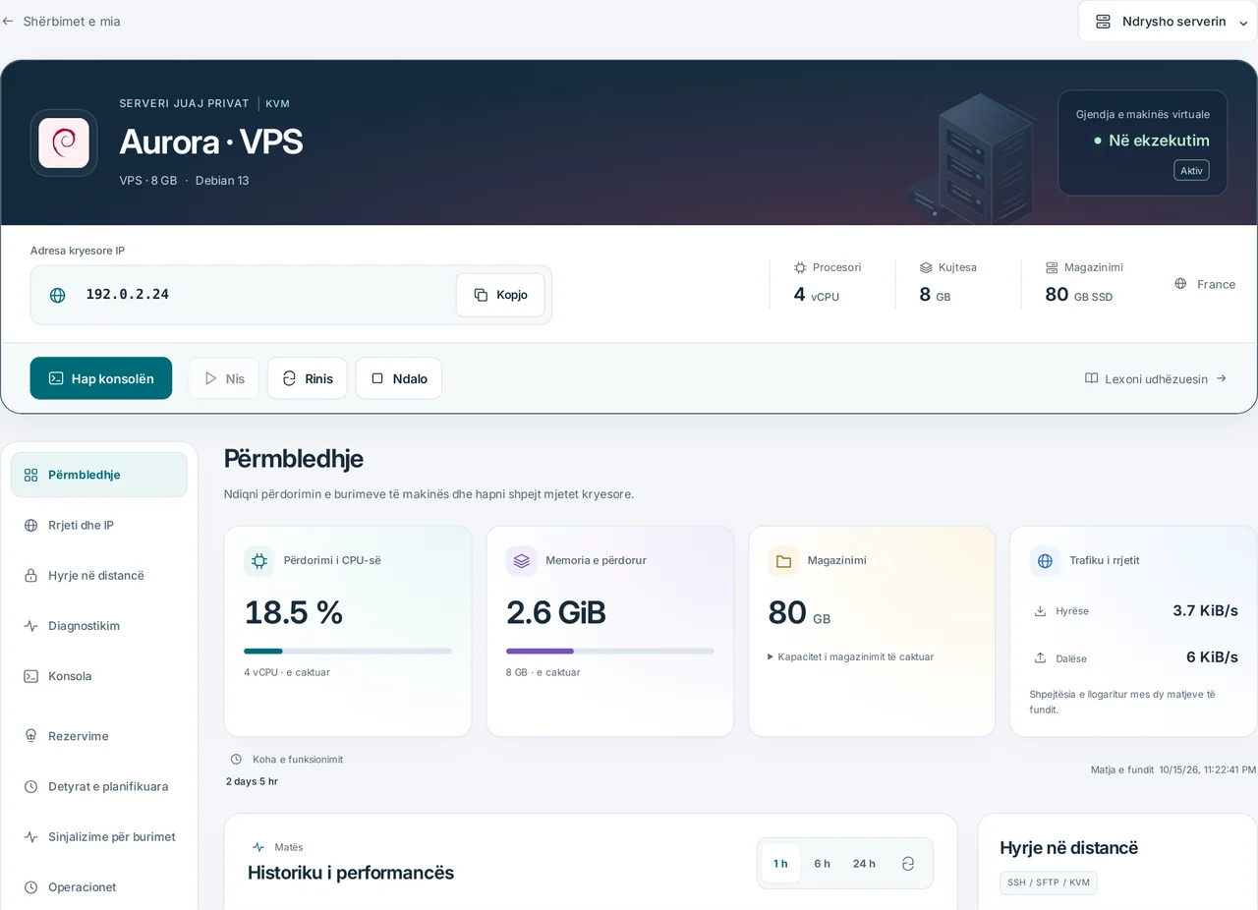This screenshot has width=1258, height=910.
Task: Open Rrjeti dhe IP section
Action: coord(99,525)
